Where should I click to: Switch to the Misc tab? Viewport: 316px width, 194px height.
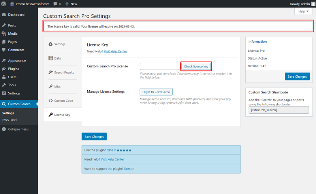pyautogui.click(x=63, y=86)
